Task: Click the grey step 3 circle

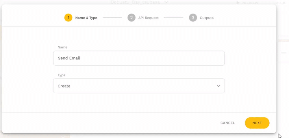Action: 193,18
